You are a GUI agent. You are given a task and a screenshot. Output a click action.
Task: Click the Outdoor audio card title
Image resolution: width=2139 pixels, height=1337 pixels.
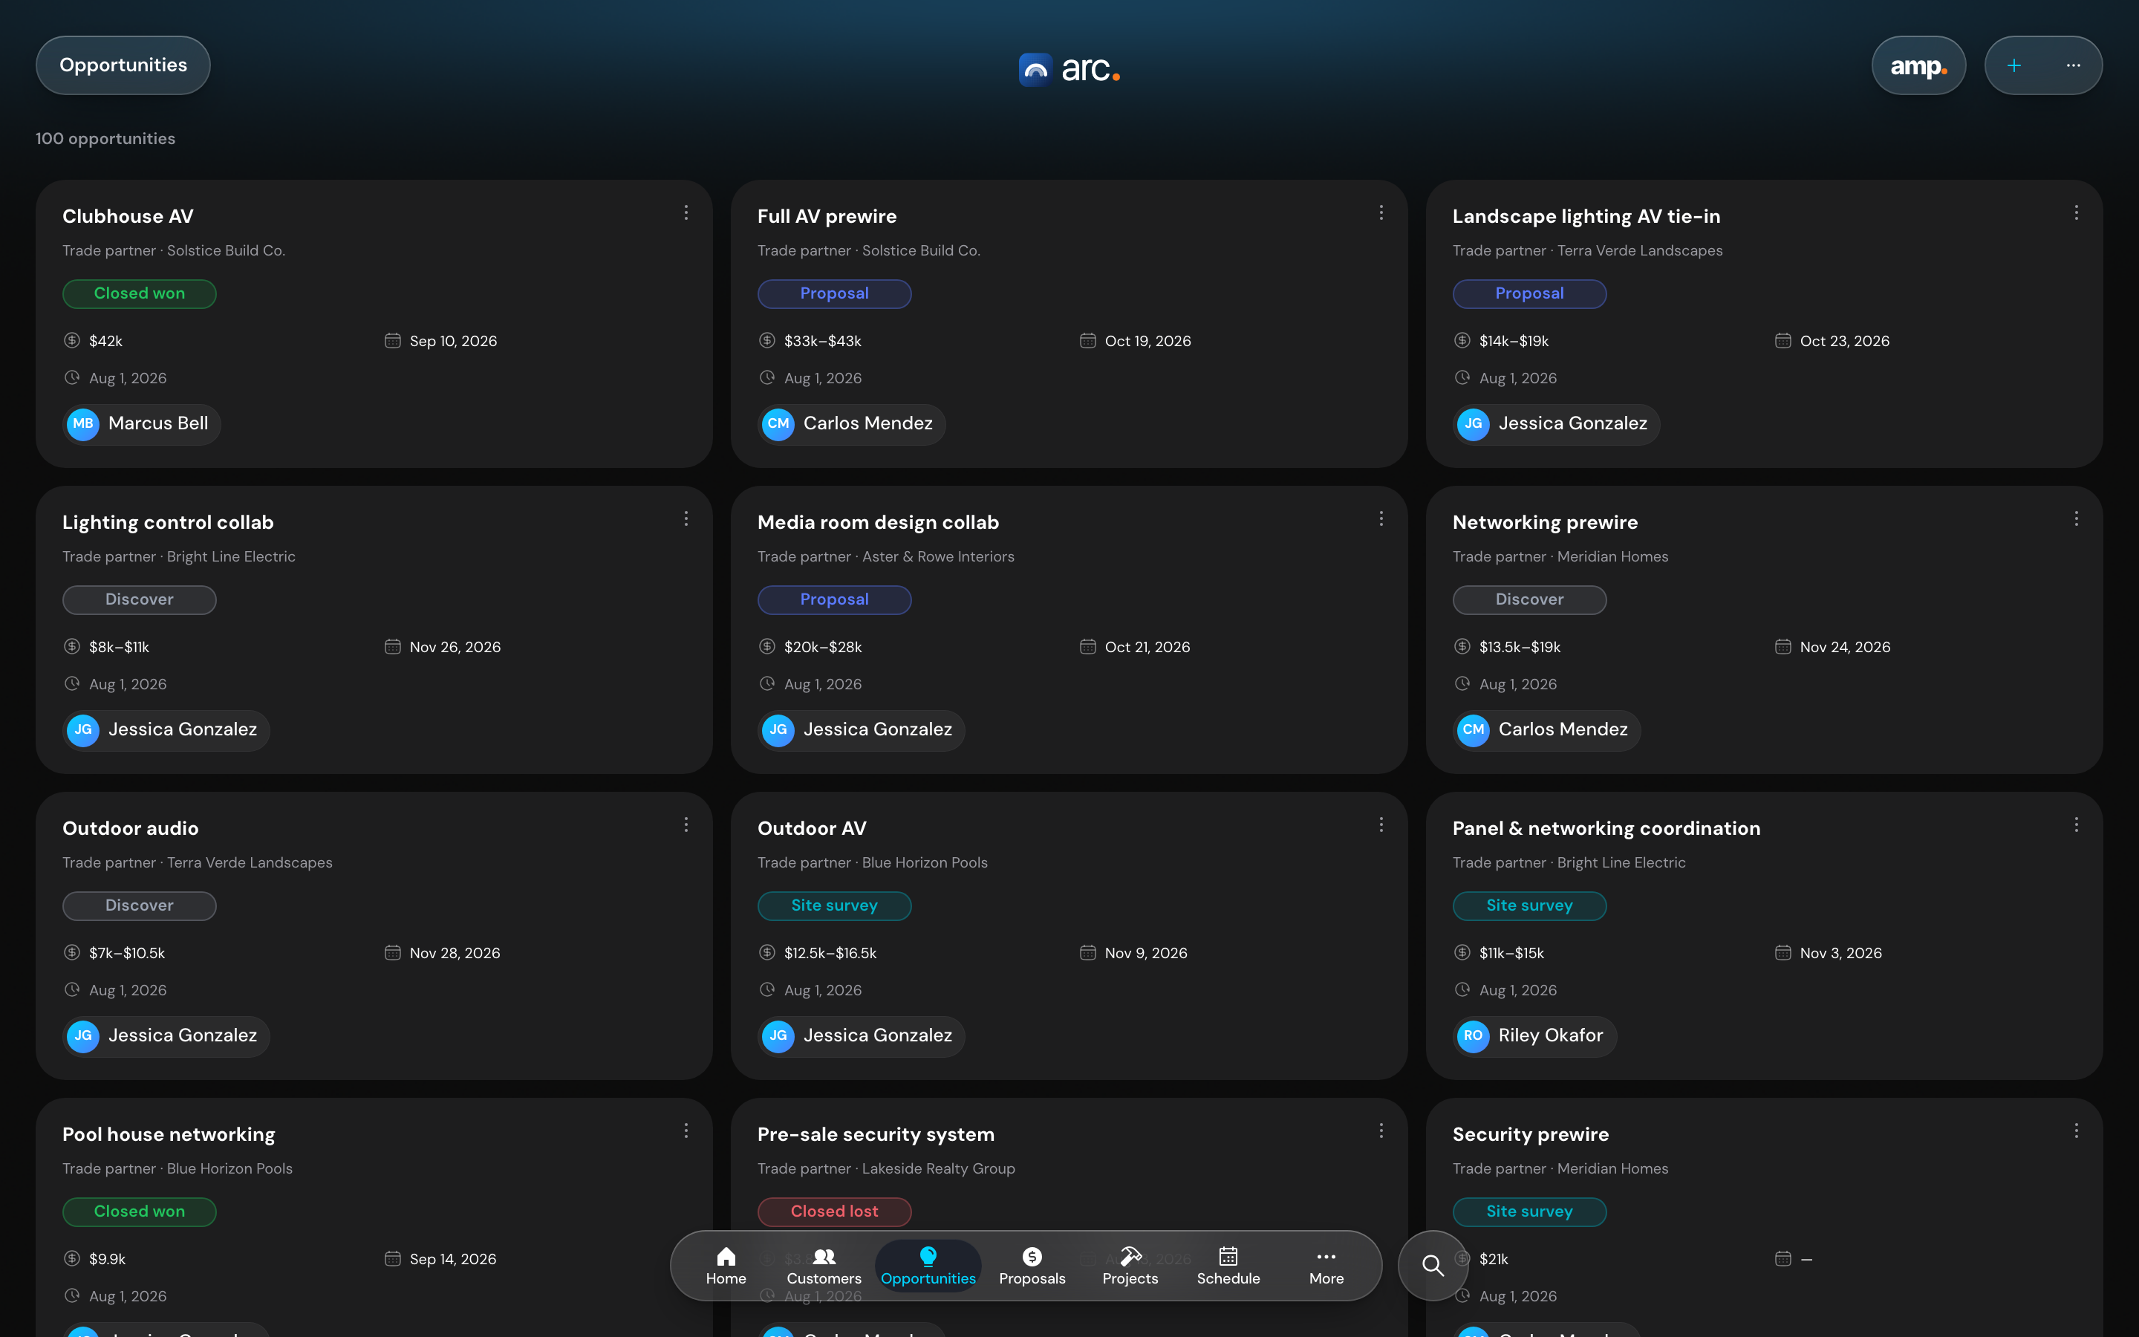131,828
